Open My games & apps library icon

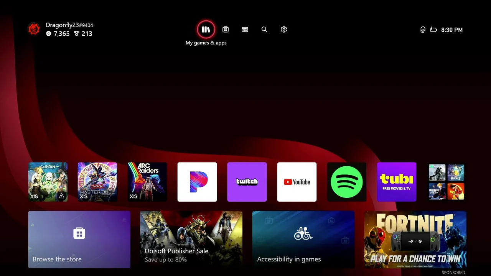206,30
